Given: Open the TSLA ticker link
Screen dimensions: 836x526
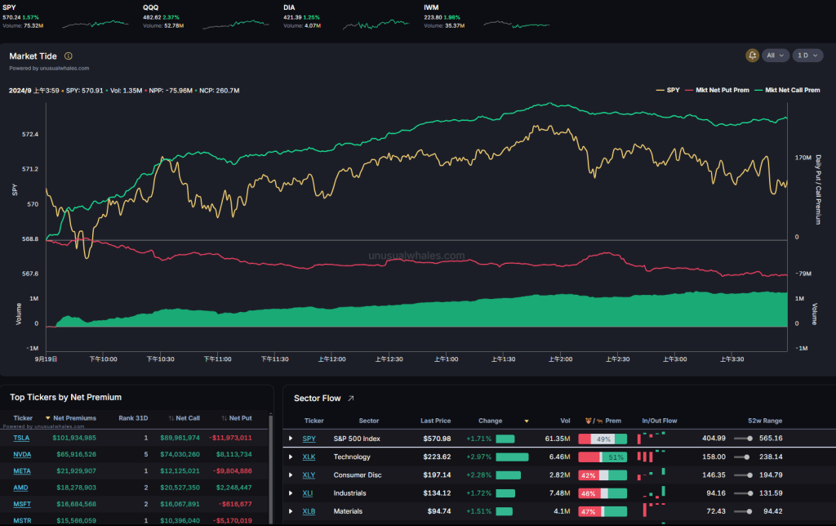Looking at the screenshot, I should [22, 439].
